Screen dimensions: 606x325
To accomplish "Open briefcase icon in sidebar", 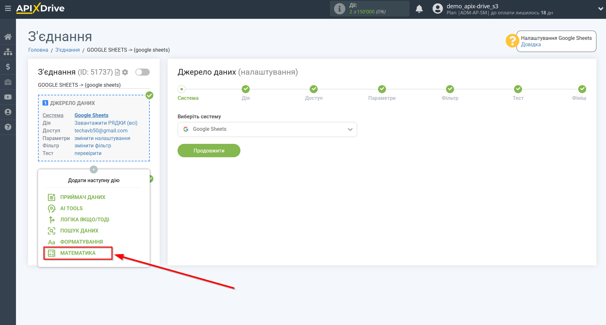I will tap(8, 82).
